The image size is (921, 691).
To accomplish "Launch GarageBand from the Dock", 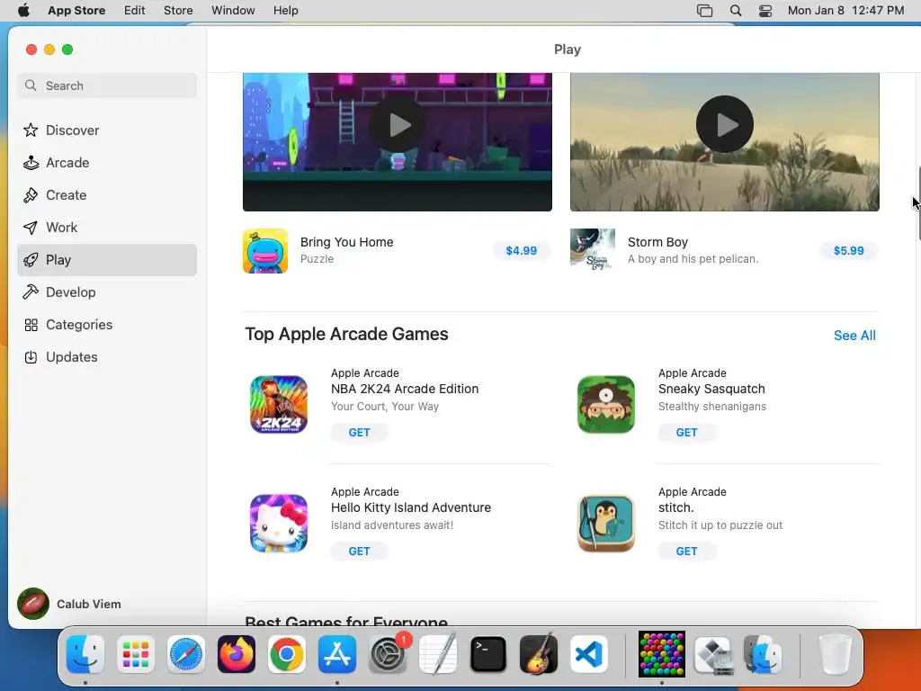I will point(539,654).
